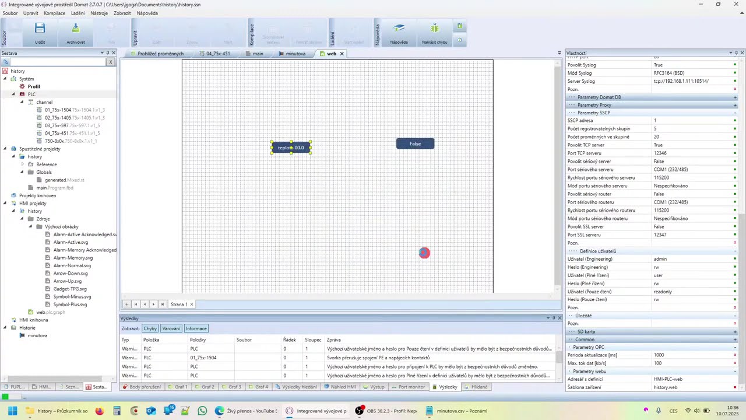Image resolution: width=746 pixels, height=420 pixels.
Task: Switch to Prohlížeč proměnných tab
Action: point(157,54)
